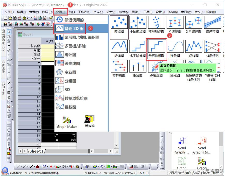This screenshot has width=225, height=176.
Task: Open the 3D plot submenu
Action: (x=81, y=90)
